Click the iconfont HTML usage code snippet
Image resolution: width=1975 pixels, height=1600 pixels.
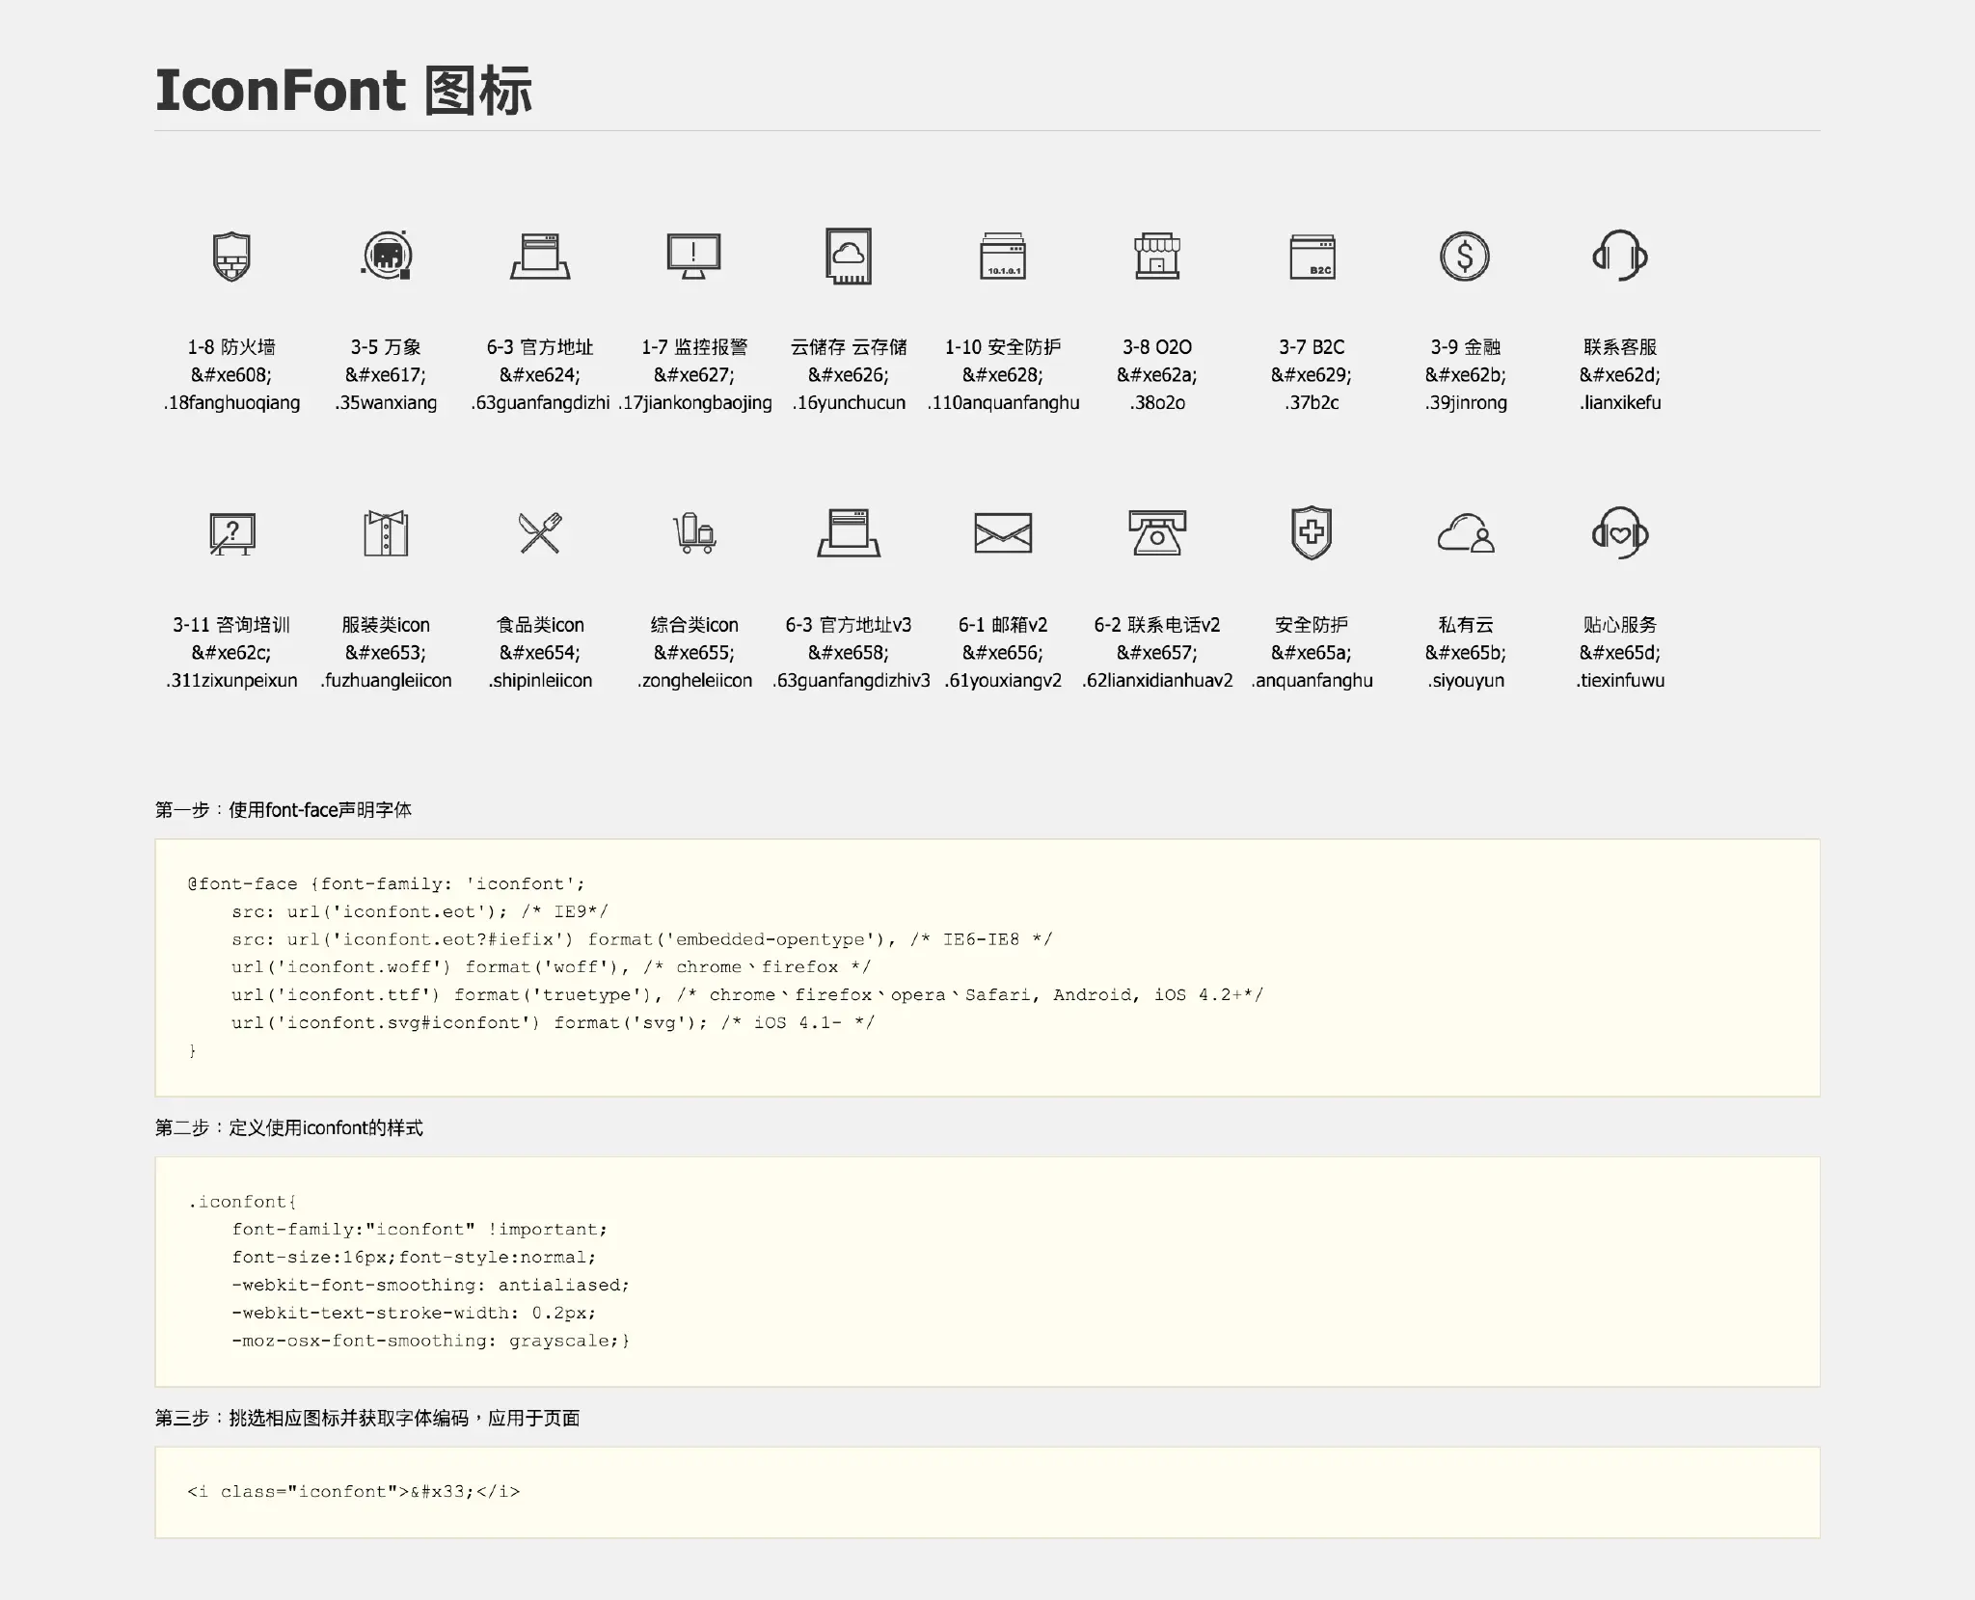353,1492
